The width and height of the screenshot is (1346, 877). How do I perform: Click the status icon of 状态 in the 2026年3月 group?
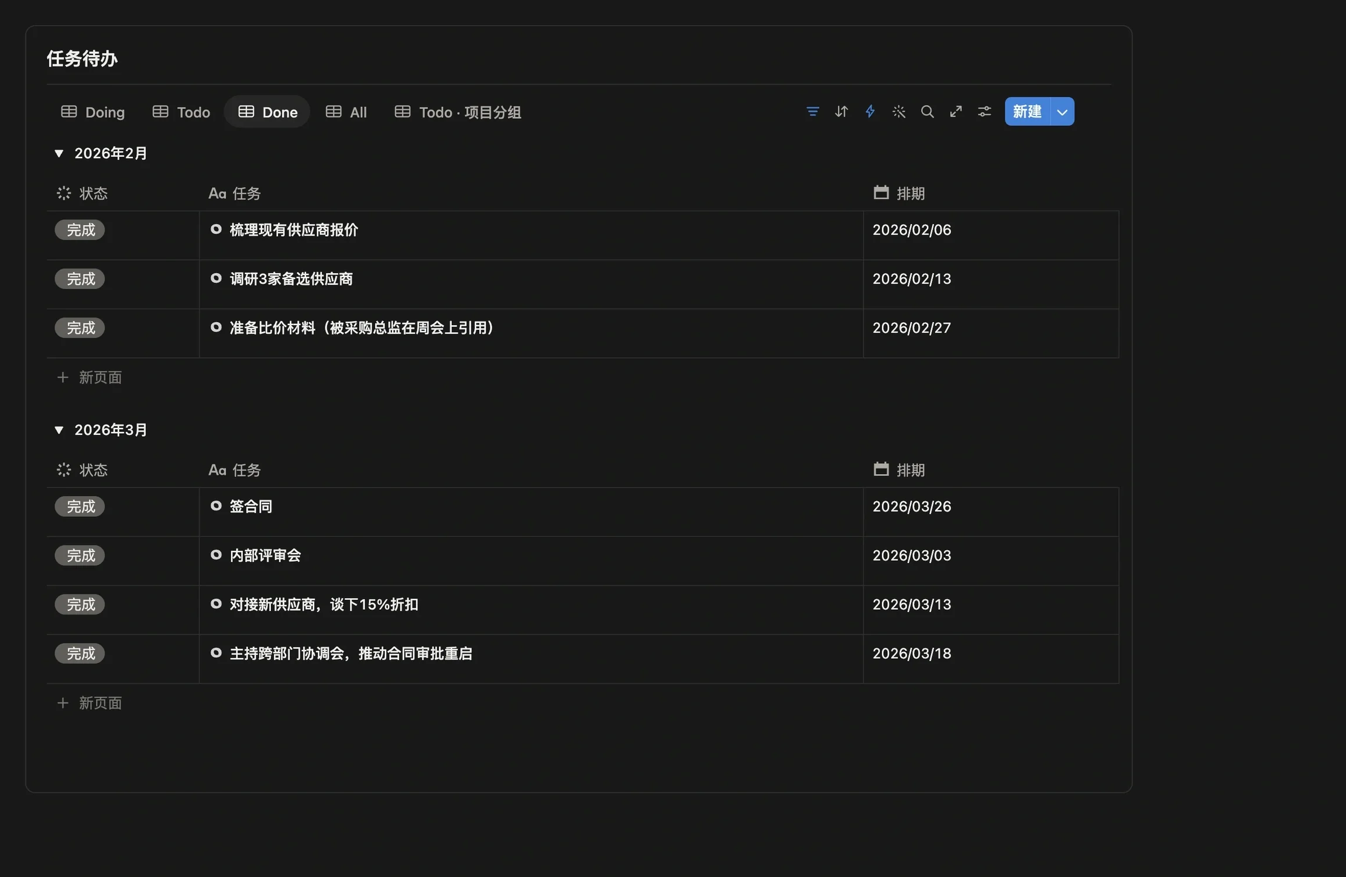tap(64, 469)
